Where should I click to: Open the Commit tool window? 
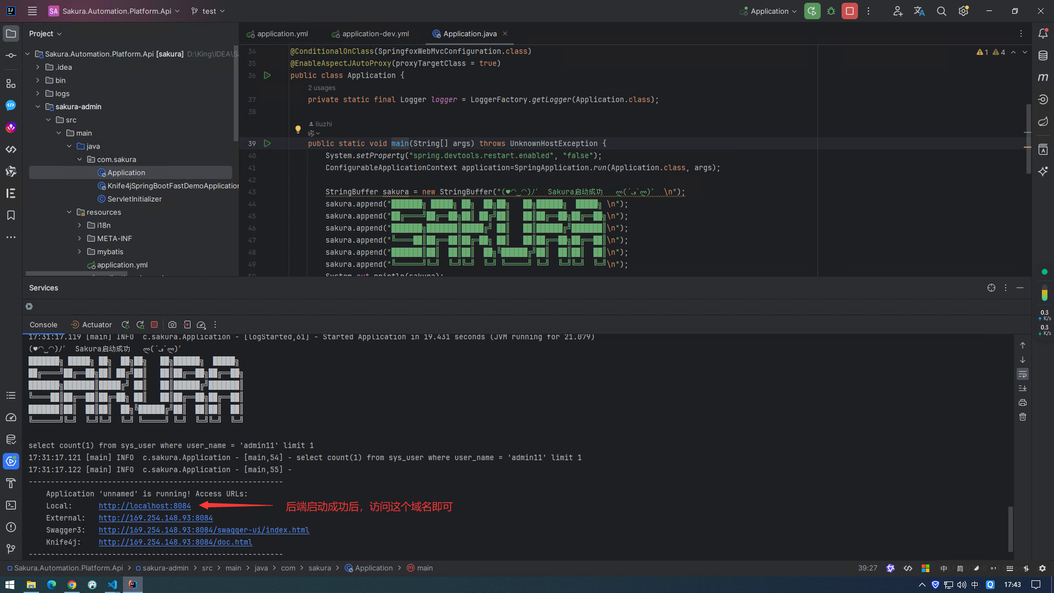(11, 55)
